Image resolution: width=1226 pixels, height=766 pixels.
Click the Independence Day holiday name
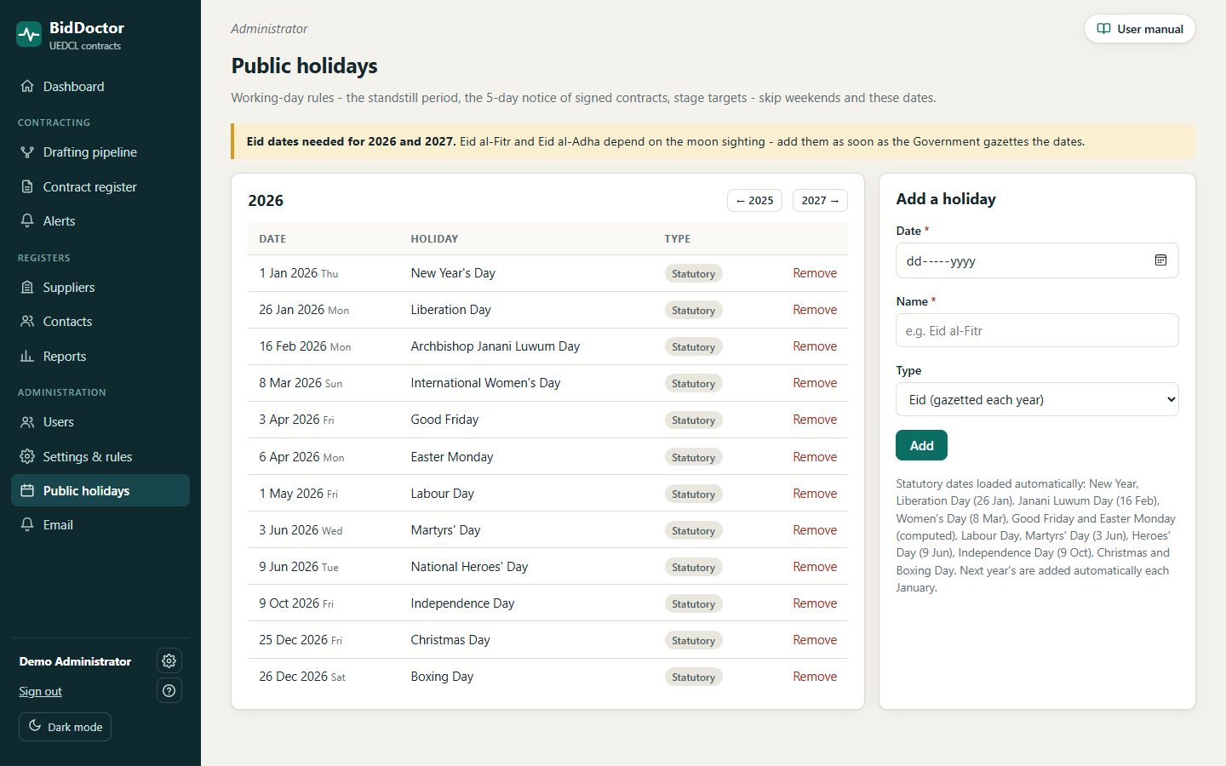tap(462, 603)
